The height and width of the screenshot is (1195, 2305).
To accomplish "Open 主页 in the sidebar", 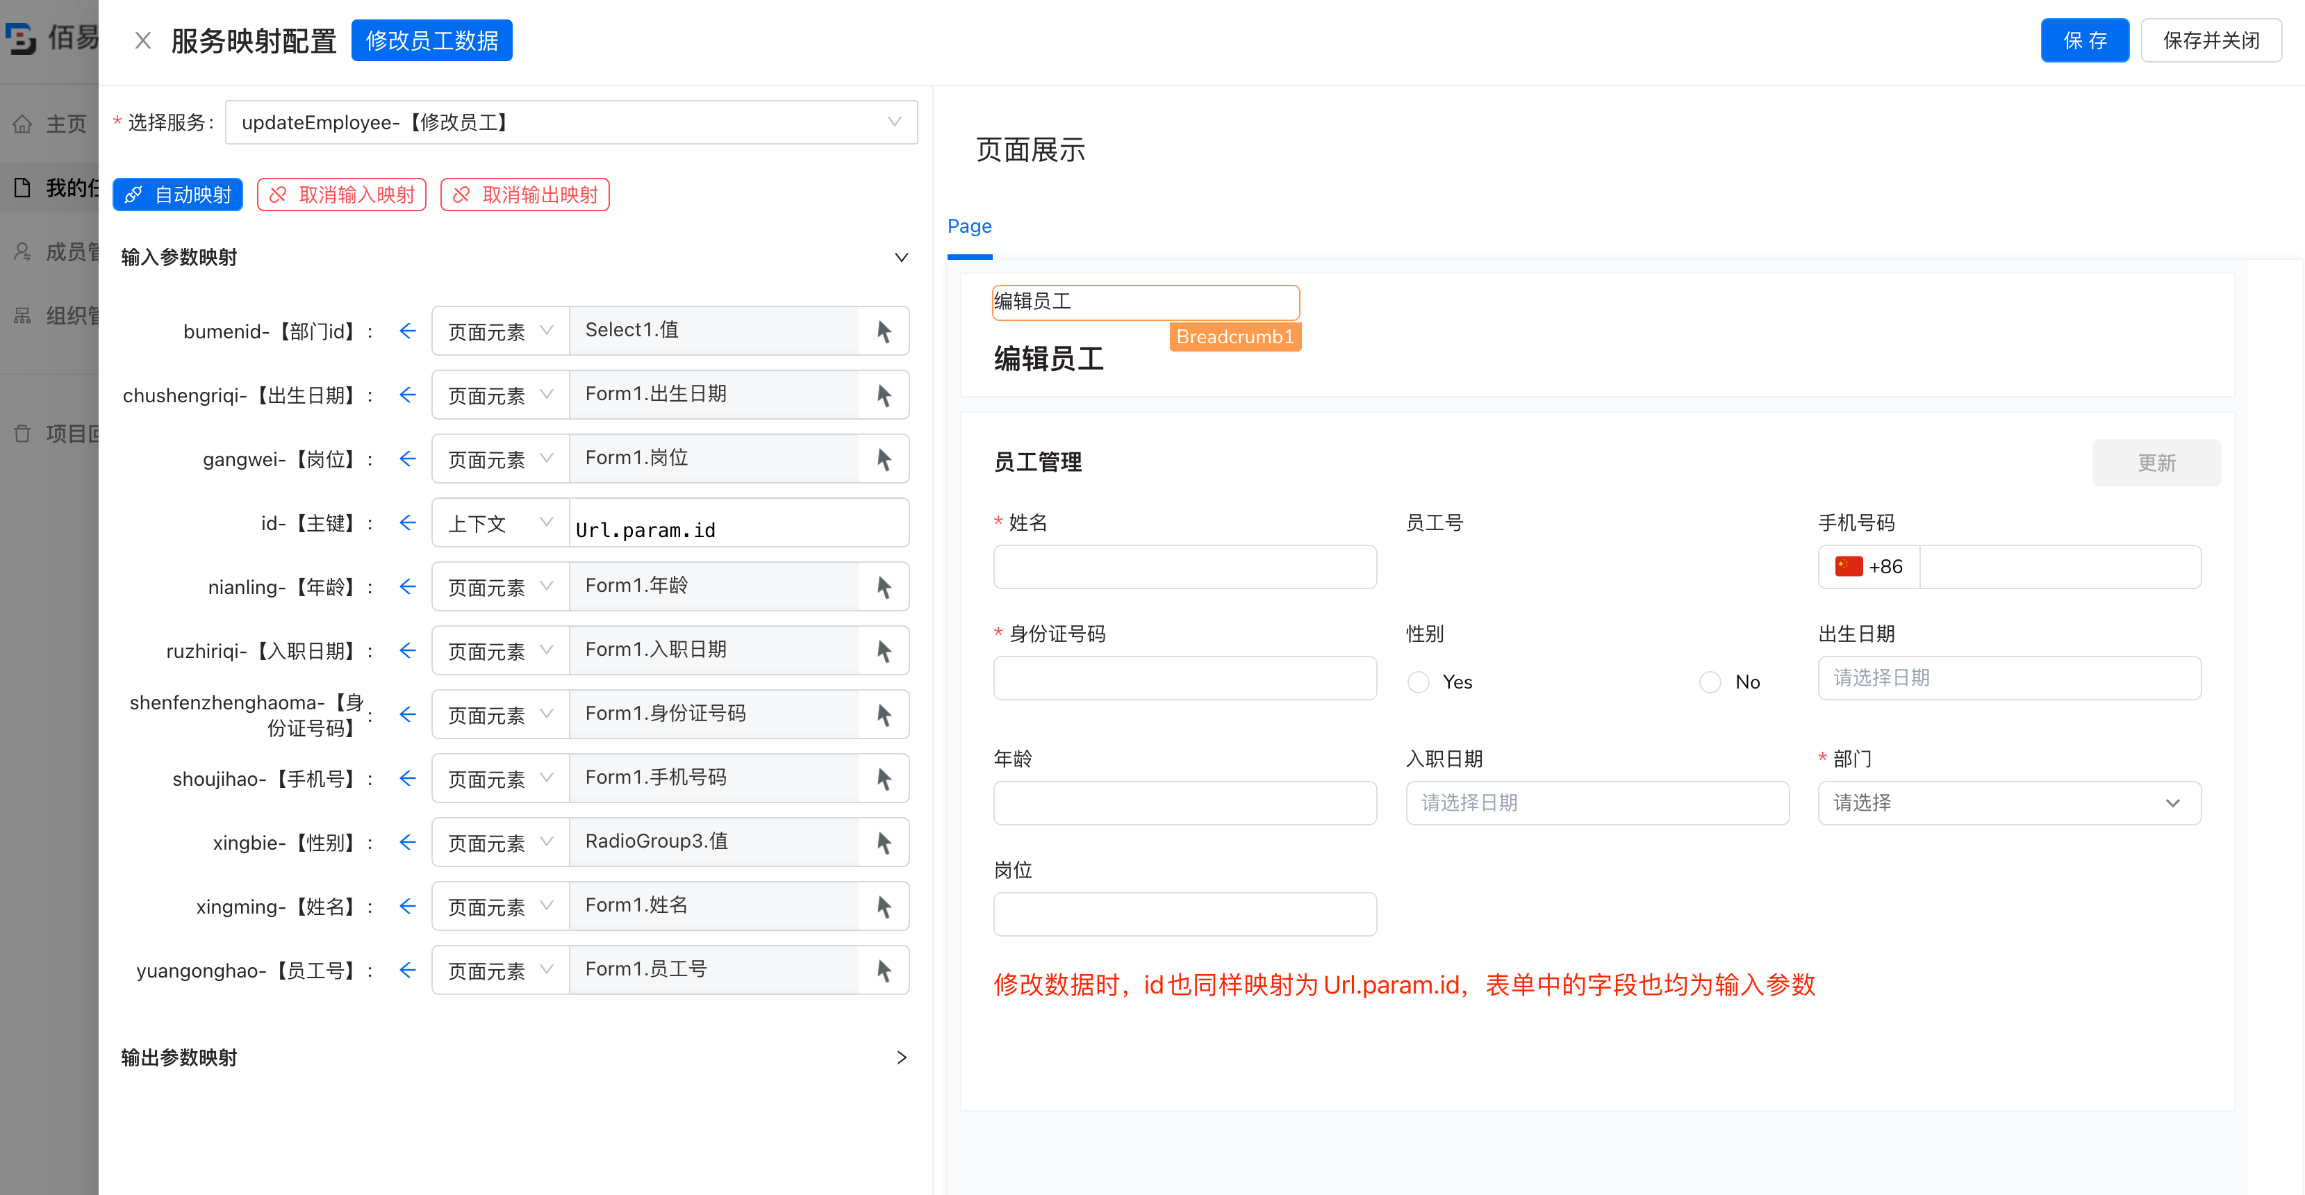I will tap(50, 124).
